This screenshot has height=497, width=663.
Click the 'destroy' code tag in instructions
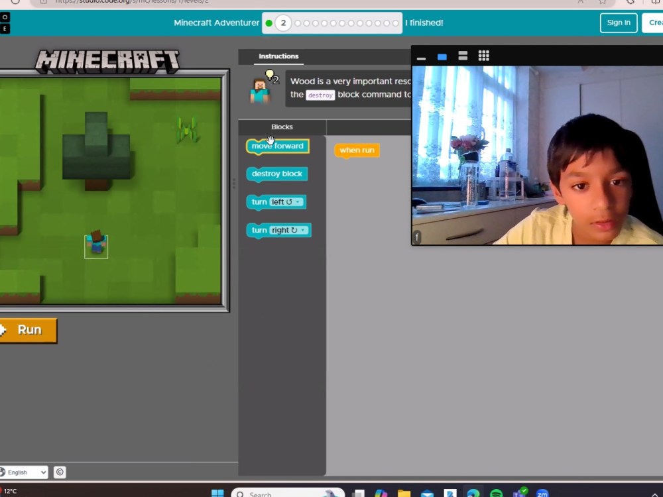pos(320,95)
